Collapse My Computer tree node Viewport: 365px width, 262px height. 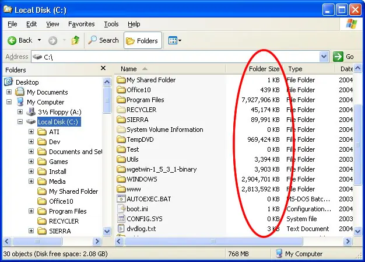9,102
